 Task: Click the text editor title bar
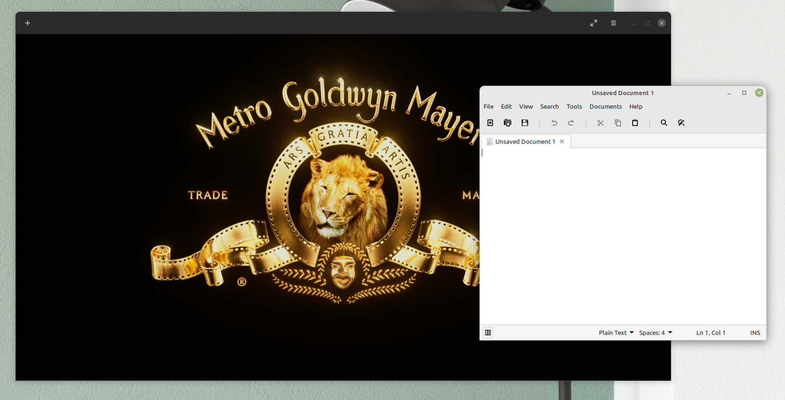622,93
